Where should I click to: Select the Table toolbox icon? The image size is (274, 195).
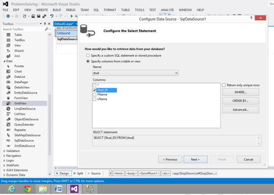[8, 35]
